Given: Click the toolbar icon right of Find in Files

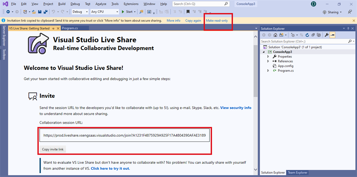Looking at the screenshot, I should (x=149, y=12).
